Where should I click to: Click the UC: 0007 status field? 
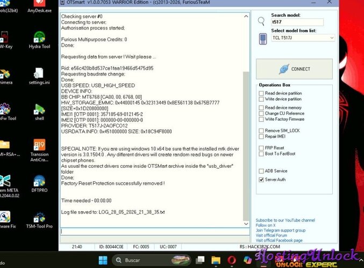click(x=168, y=247)
